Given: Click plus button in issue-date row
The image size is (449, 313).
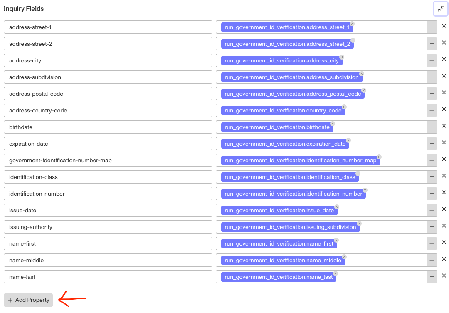Looking at the screenshot, I should [432, 210].
